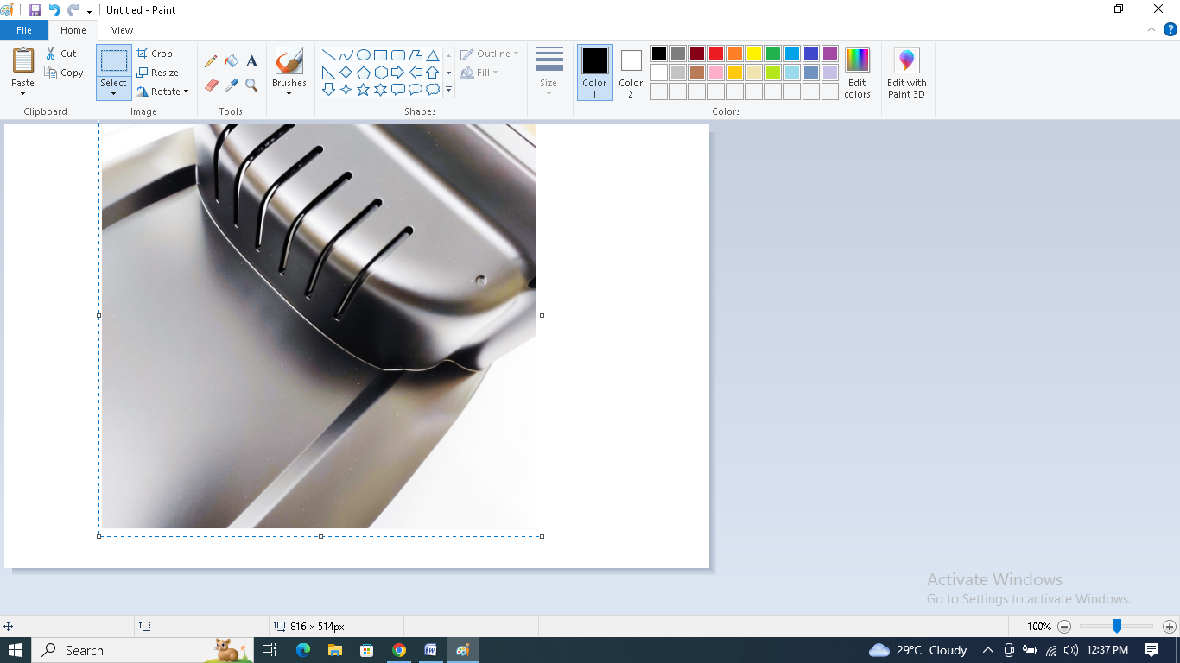The height and width of the screenshot is (663, 1180).
Task: Choose the Line shape
Action: 328,55
